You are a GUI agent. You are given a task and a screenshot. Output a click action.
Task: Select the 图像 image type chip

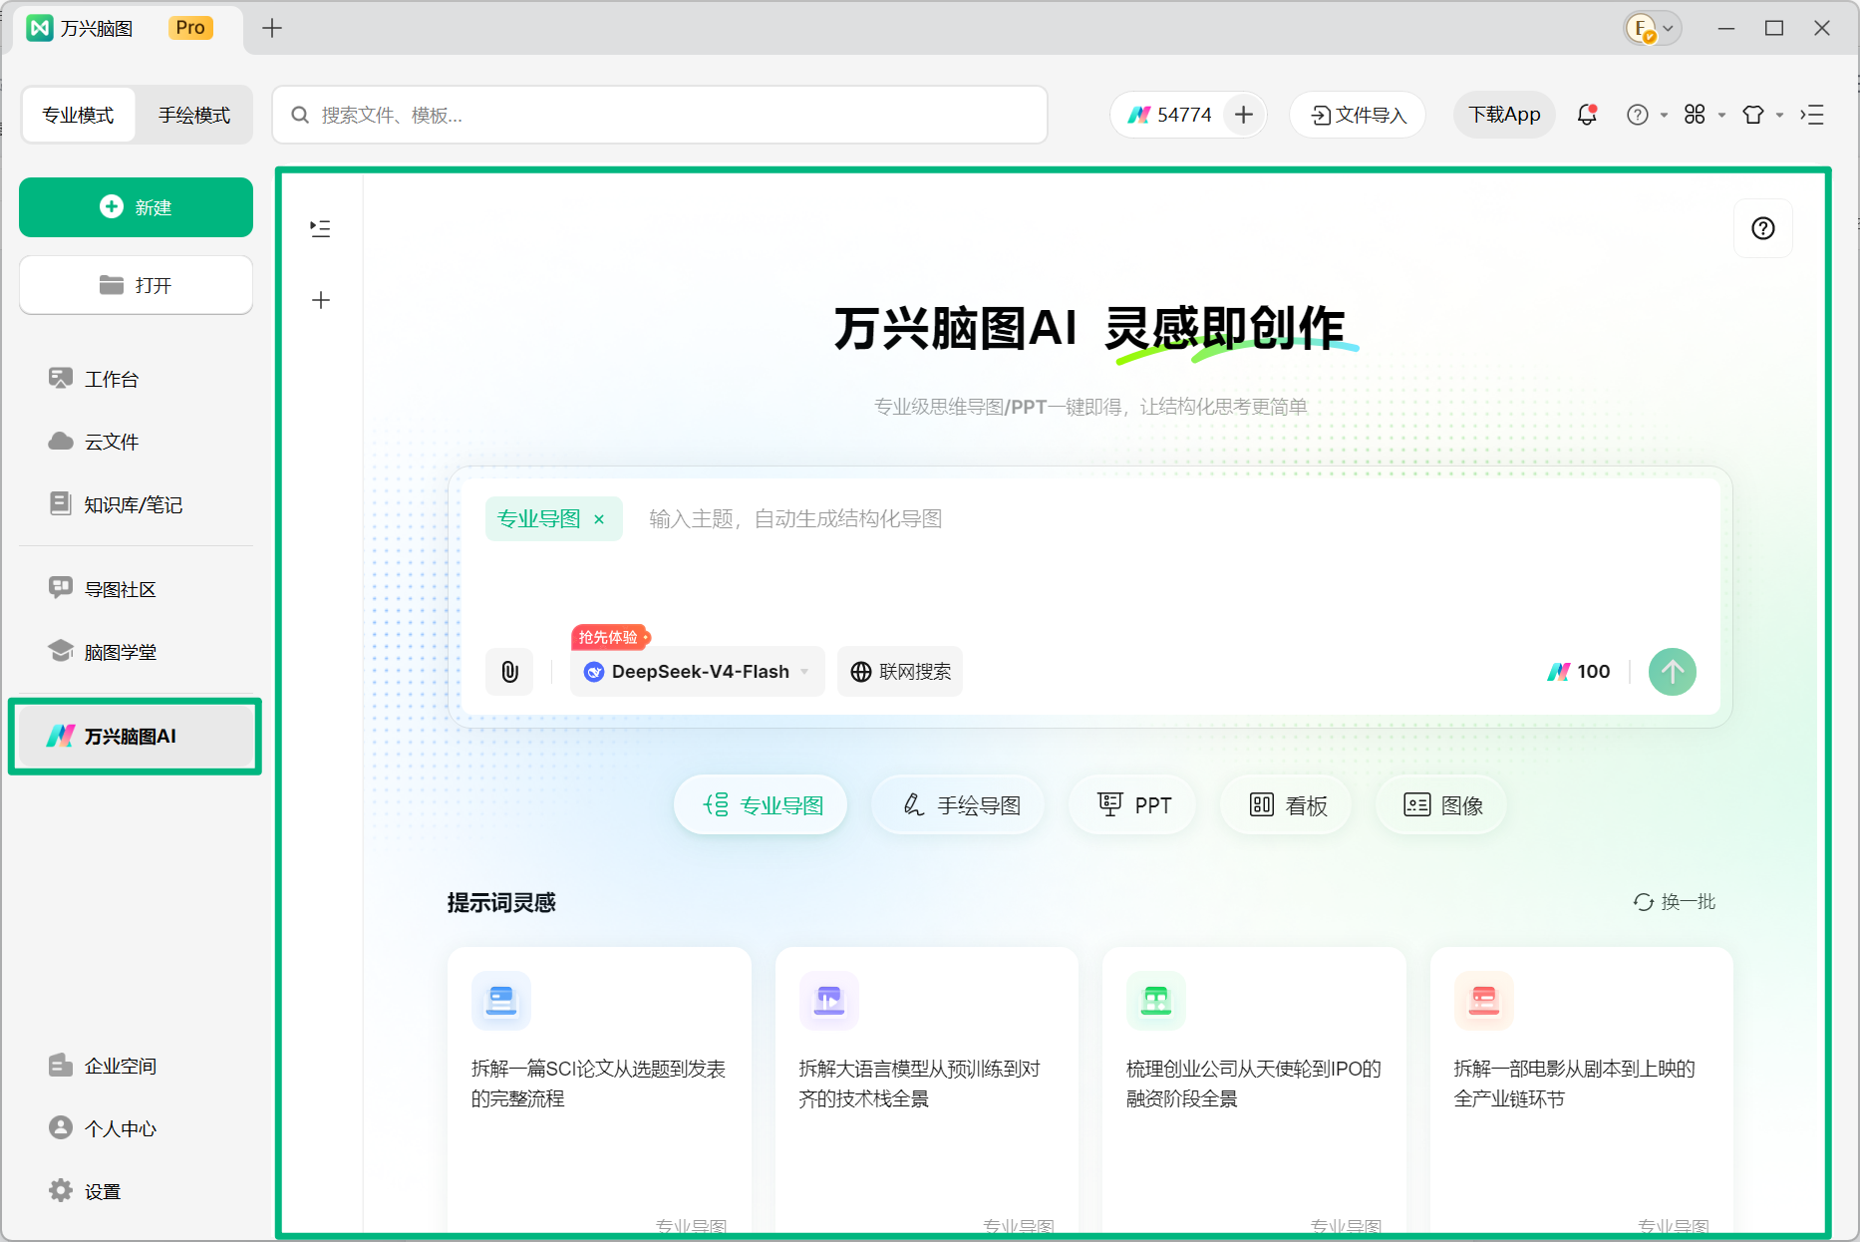click(x=1441, y=805)
